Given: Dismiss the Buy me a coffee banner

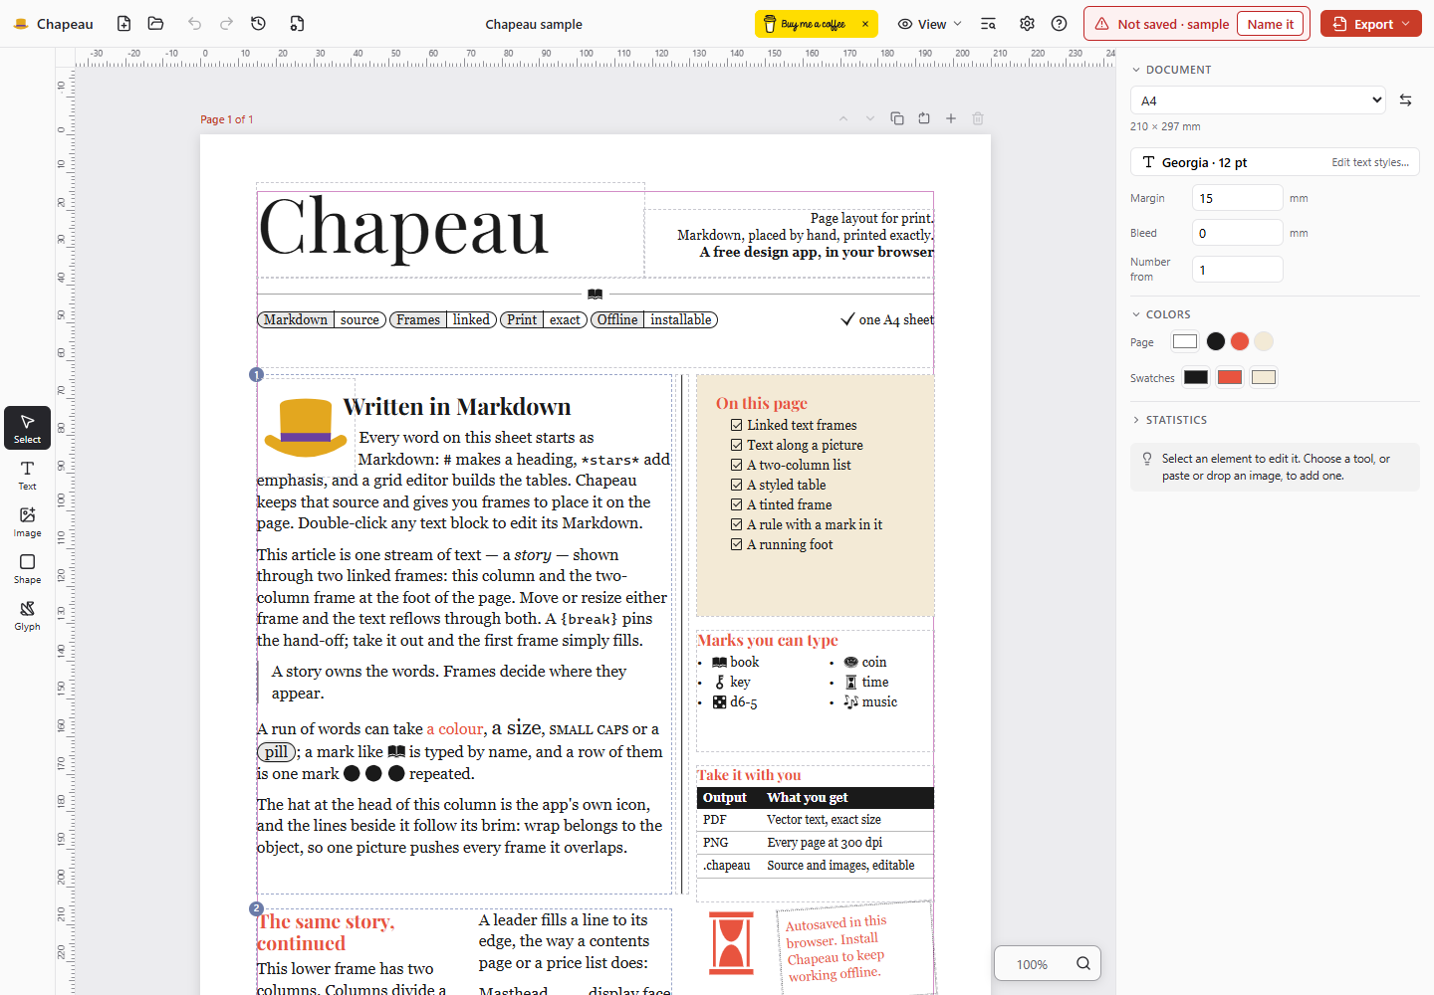Looking at the screenshot, I should click(x=865, y=24).
